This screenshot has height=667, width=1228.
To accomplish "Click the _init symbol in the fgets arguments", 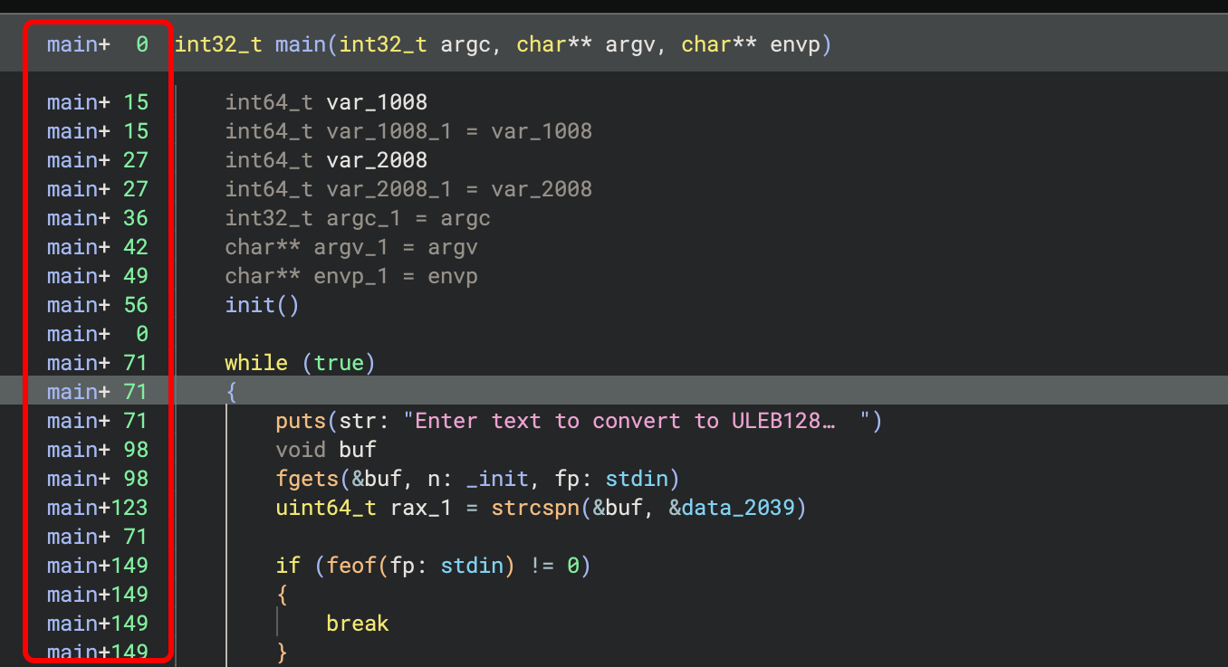I will tap(496, 478).
